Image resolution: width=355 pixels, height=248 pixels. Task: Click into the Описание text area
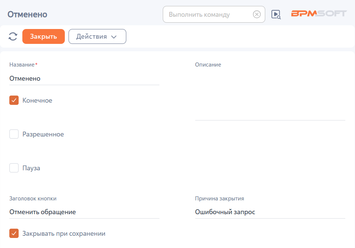point(270,95)
